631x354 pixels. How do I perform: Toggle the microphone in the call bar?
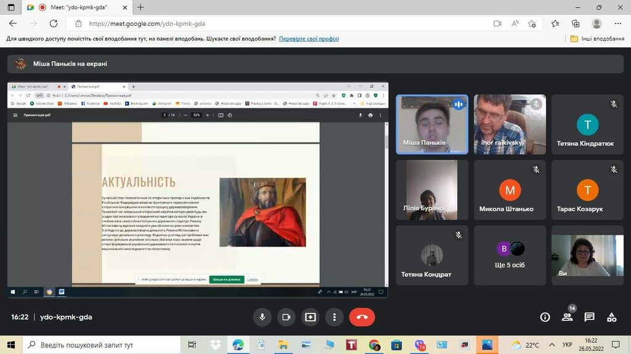coord(262,317)
